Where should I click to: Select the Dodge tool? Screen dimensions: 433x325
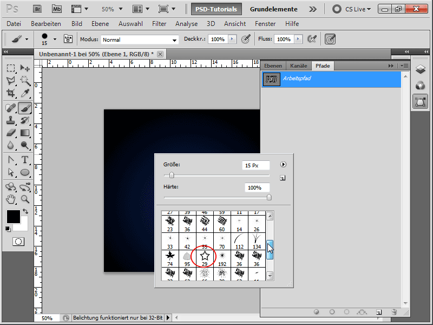point(25,145)
